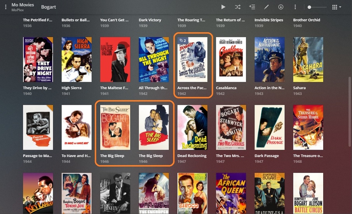Click The Maltese F... title
Screen dimensions: 352x214
pyautogui.click(x=114, y=88)
